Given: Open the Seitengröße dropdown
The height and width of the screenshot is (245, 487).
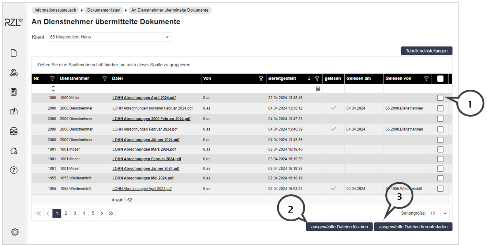Looking at the screenshot, I should click(x=445, y=213).
